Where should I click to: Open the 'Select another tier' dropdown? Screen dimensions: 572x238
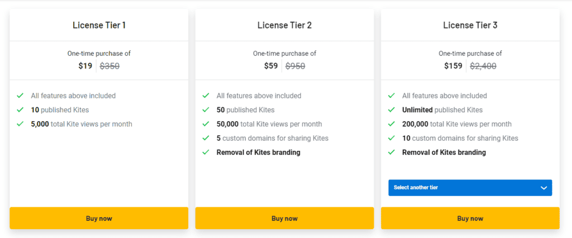[470, 188]
